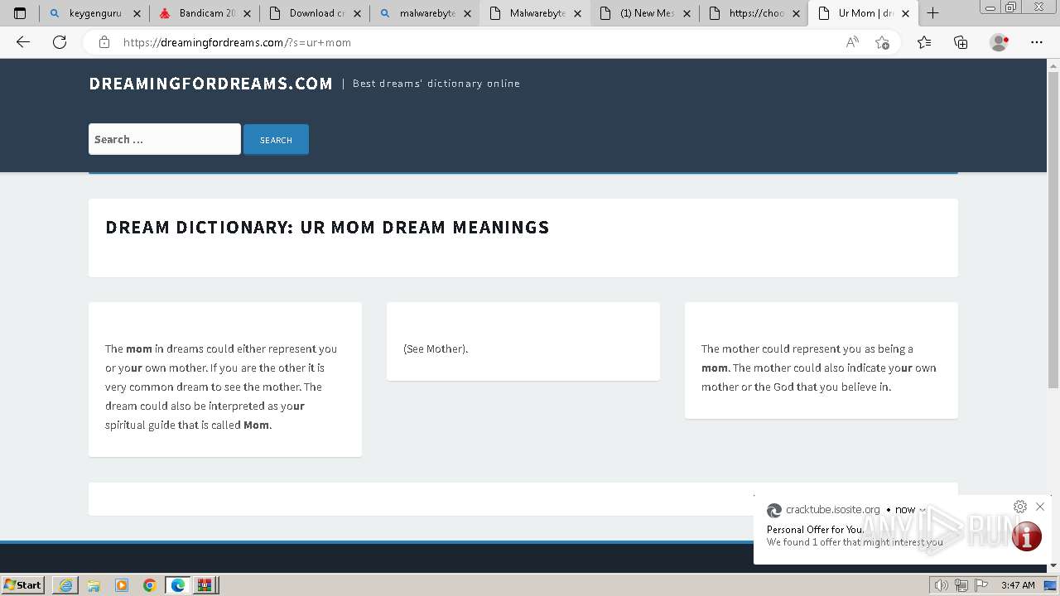1060x596 pixels.
Task: Click the page scrollbar up arrow
Action: click(1053, 64)
